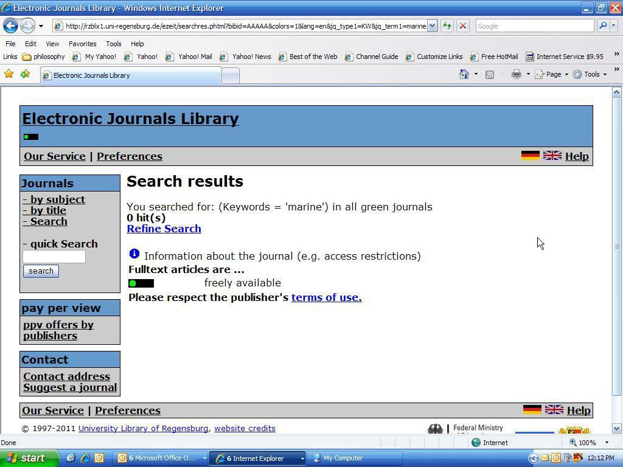Click the quick search button
This screenshot has height=467, width=623.
coord(41,271)
